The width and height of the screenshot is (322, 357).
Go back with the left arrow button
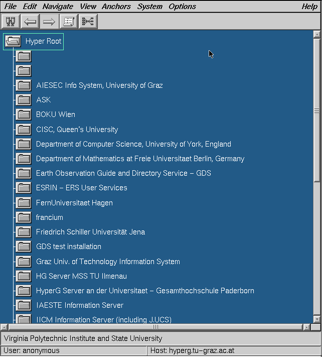pyautogui.click(x=30, y=22)
